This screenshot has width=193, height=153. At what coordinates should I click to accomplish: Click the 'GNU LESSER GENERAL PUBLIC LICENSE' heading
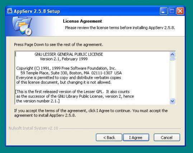point(69,54)
